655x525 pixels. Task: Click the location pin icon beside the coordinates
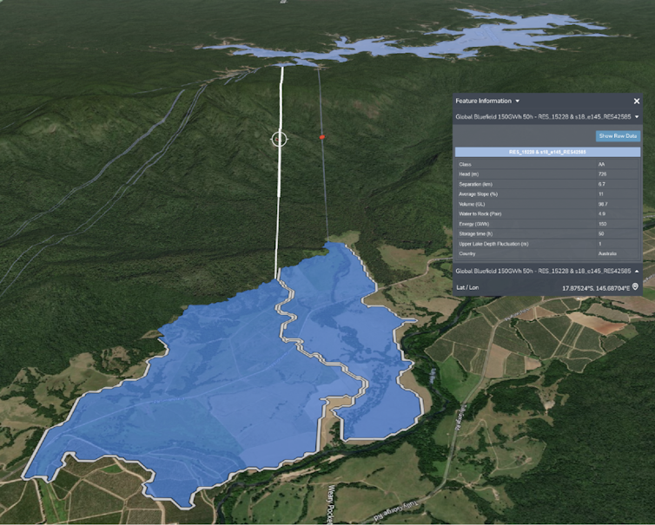point(635,286)
